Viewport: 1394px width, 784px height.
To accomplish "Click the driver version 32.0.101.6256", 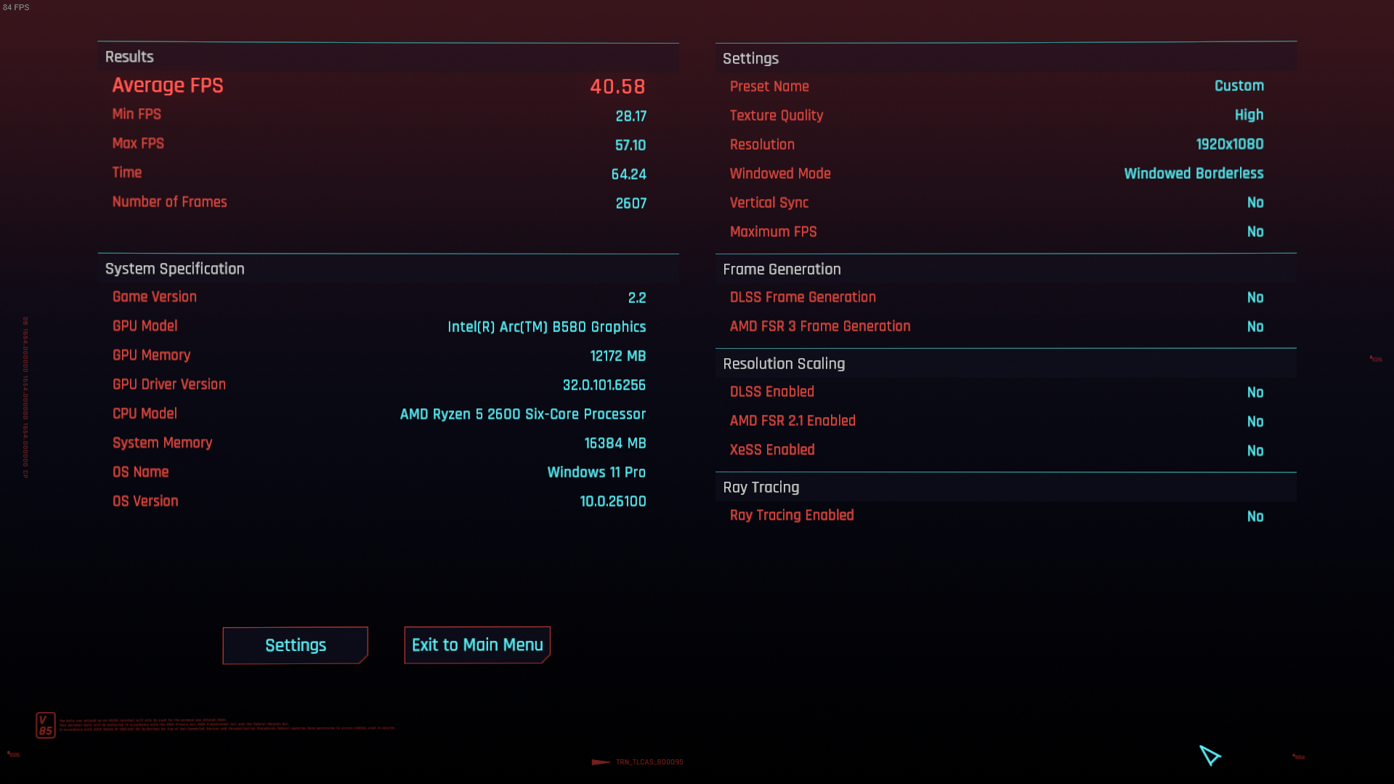I will tap(604, 385).
